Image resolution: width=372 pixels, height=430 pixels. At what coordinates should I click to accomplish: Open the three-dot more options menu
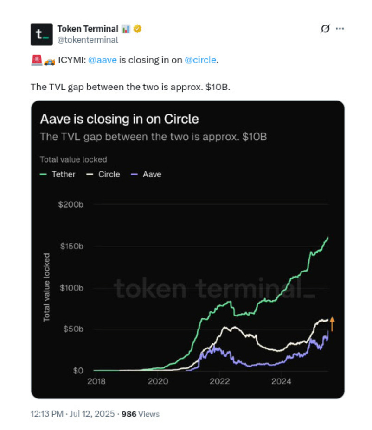340,29
